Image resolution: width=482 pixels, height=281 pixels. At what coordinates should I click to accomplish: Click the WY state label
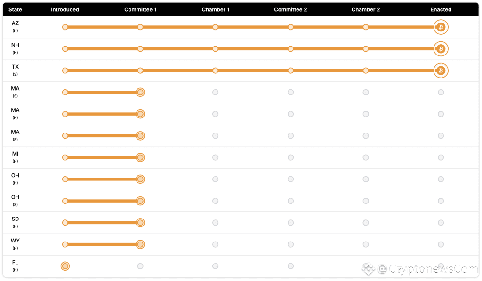(15, 241)
